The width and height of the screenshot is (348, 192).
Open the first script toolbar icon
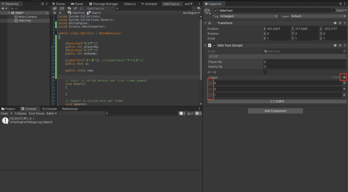tap(55, 8)
